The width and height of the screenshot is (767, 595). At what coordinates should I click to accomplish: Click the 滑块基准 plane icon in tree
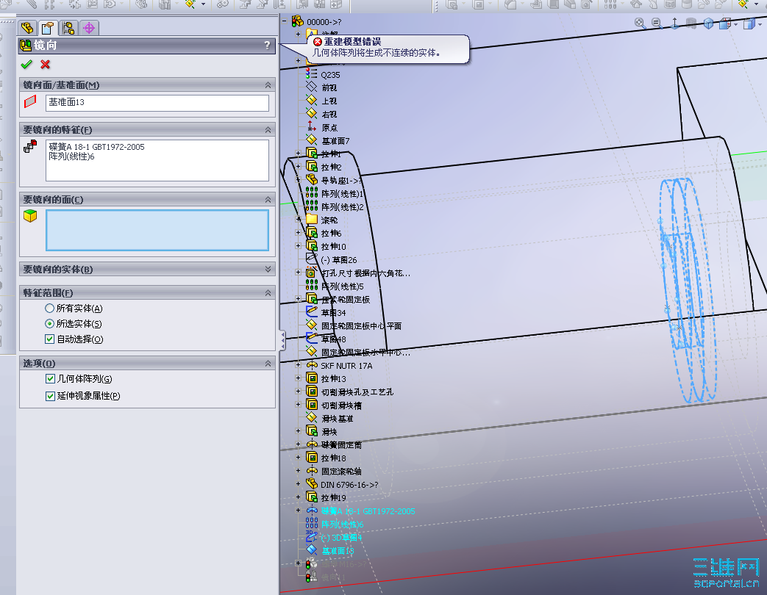click(312, 418)
